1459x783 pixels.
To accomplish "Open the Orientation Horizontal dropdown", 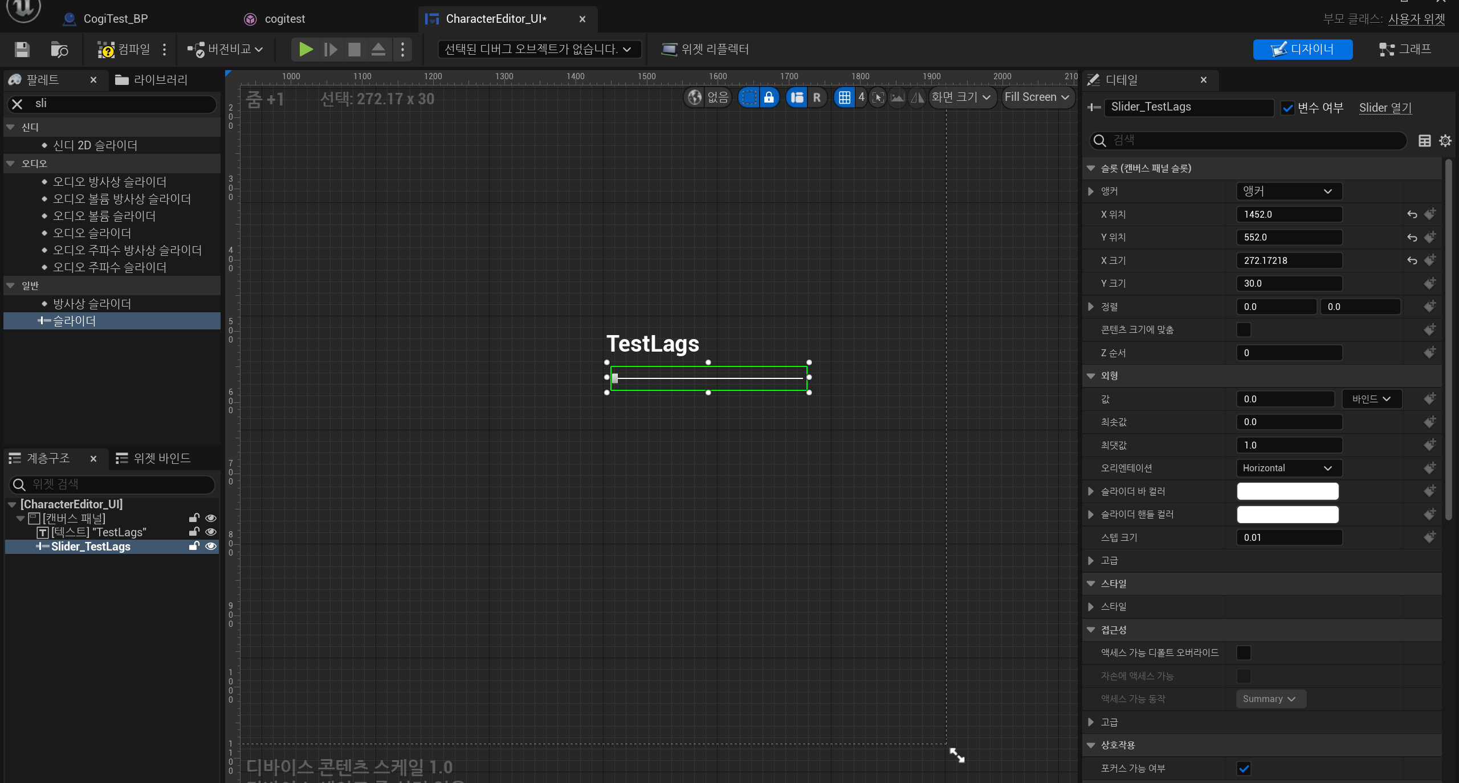I will [x=1288, y=468].
